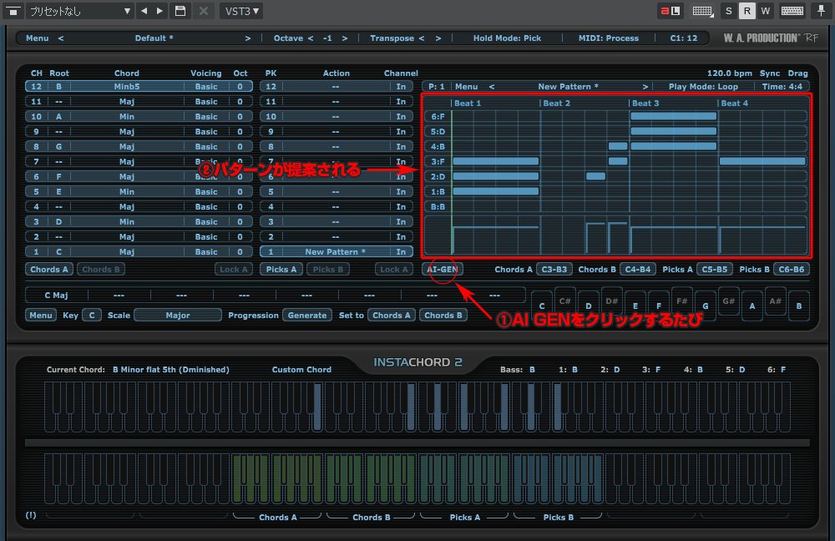
Task: Select the C Maj progression slot
Action: pos(57,295)
